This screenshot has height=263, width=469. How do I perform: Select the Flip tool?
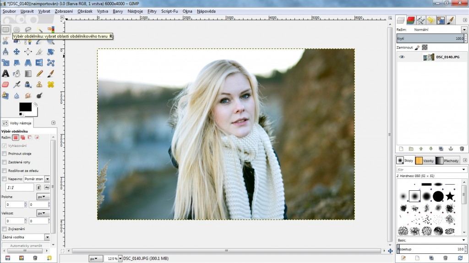click(x=39, y=63)
